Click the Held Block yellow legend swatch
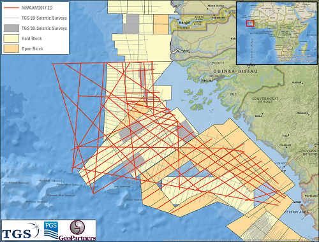The height and width of the screenshot is (242, 319). (11, 38)
